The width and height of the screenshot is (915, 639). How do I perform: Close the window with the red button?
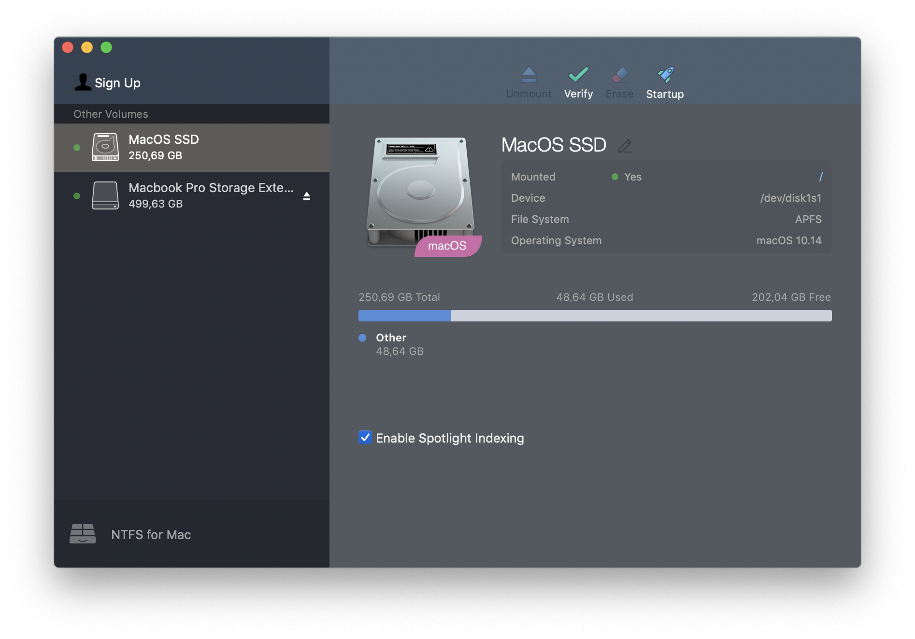pos(68,47)
